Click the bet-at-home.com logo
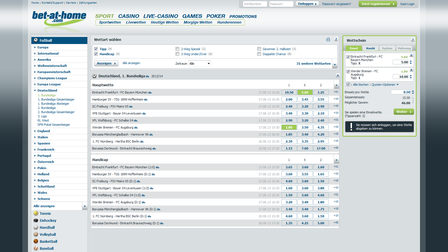Image resolution: width=448 pixels, height=252 pixels. coord(59,18)
